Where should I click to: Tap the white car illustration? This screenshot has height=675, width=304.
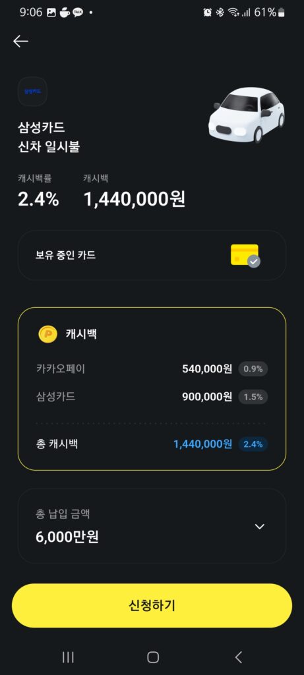(247, 115)
